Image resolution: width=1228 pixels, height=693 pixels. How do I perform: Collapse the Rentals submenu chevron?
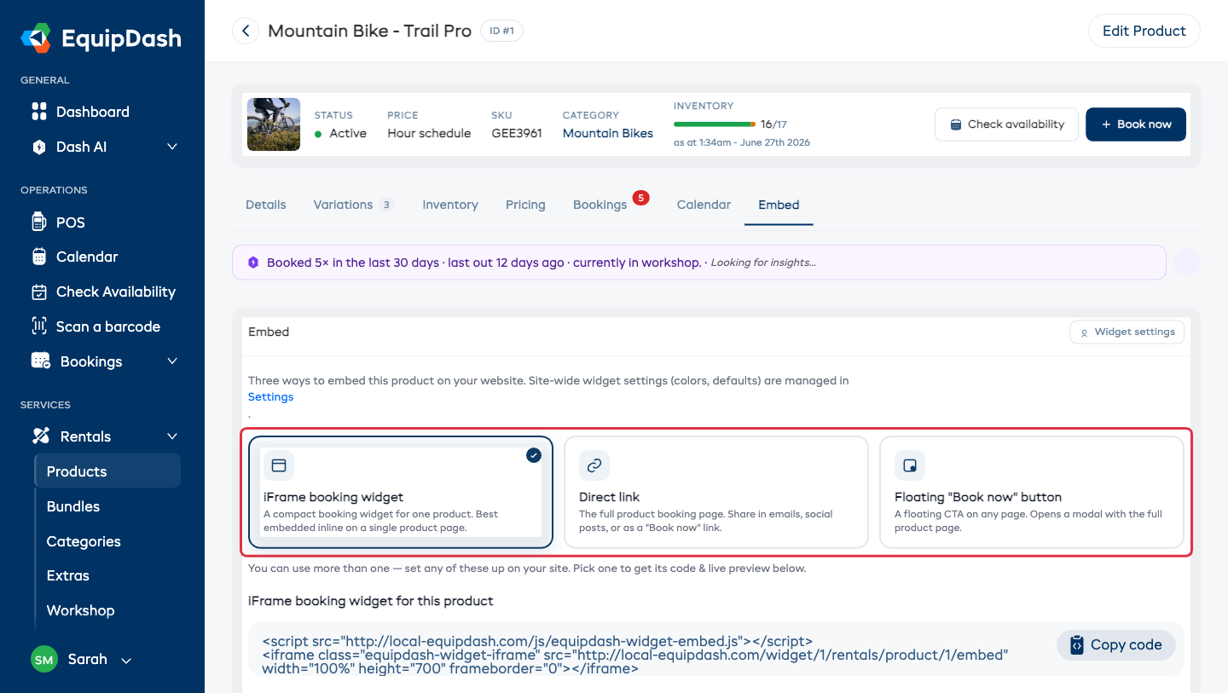pos(172,436)
